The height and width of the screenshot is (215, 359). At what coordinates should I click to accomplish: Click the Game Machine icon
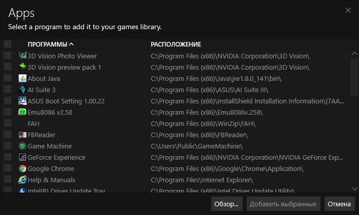click(23, 146)
